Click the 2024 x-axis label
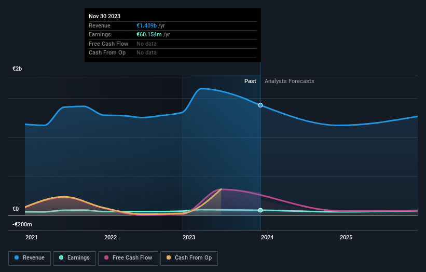426x272 pixels. pos(267,237)
